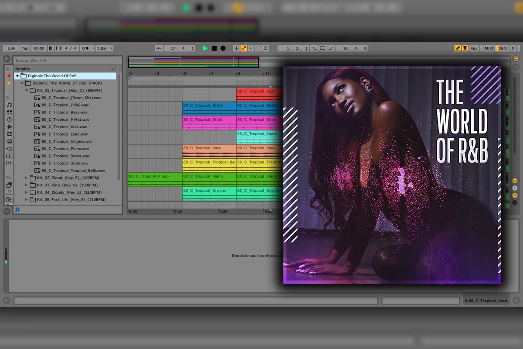Open the Drums category in browser sidebar
523x349 pixels.
(9, 112)
